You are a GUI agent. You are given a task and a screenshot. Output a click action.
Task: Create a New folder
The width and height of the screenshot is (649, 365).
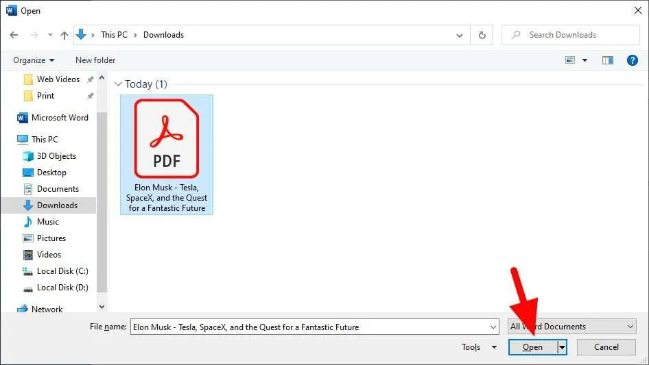pyautogui.click(x=95, y=60)
